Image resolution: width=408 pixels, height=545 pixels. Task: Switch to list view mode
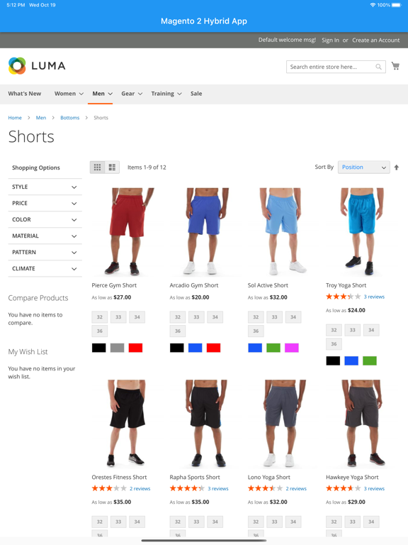point(112,167)
